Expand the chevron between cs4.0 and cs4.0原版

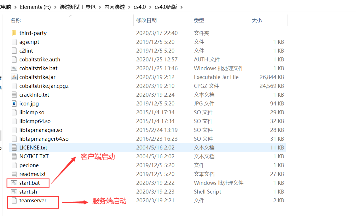click(150, 7)
